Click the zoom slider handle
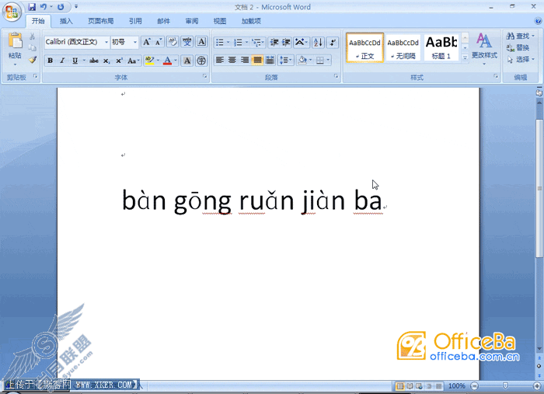This screenshot has width=544, height=394. pos(505,385)
